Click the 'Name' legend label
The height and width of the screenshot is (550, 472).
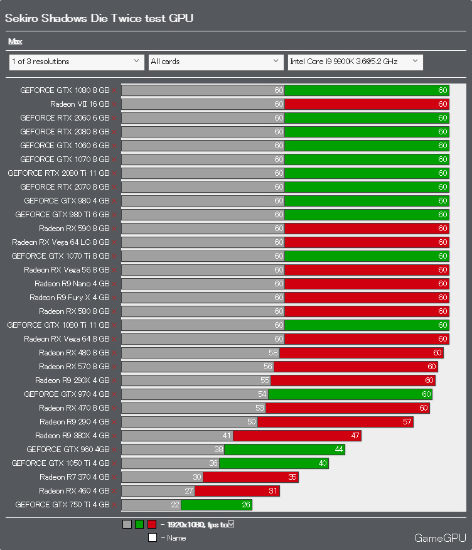pyautogui.click(x=176, y=537)
